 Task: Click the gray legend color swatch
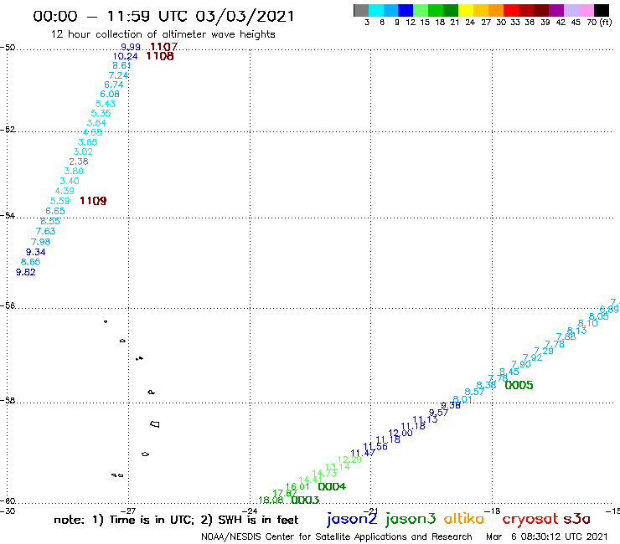[x=361, y=10]
